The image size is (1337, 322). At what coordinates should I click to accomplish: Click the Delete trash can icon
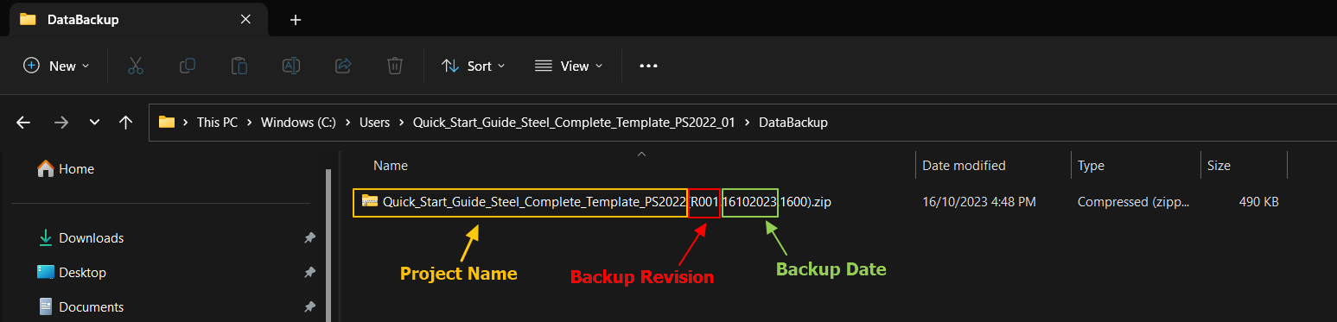(x=394, y=66)
